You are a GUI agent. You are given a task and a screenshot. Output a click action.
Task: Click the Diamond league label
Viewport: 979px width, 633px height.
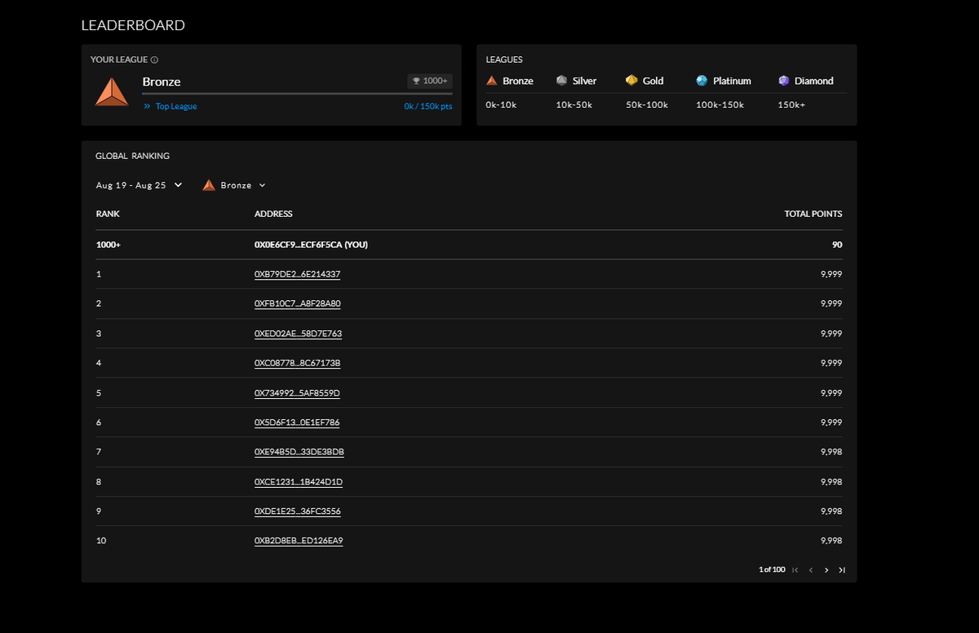tap(814, 81)
